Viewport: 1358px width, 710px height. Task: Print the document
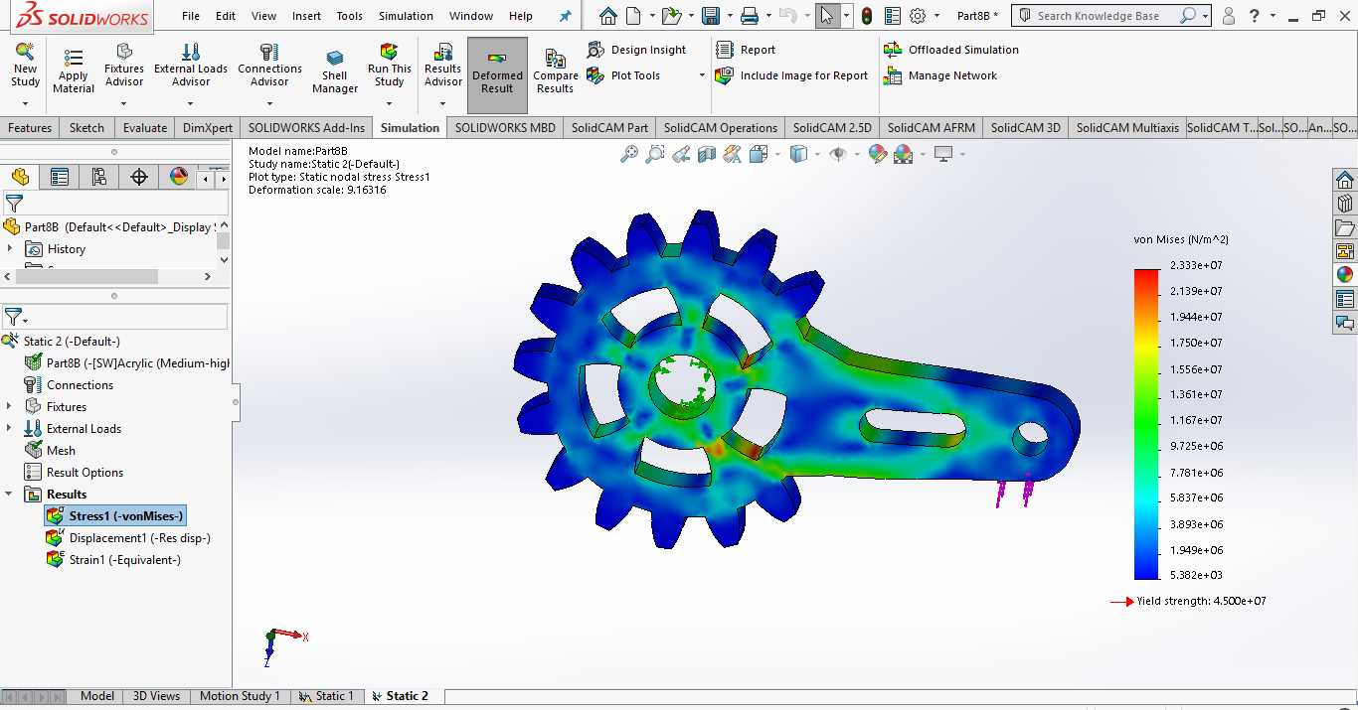point(750,16)
